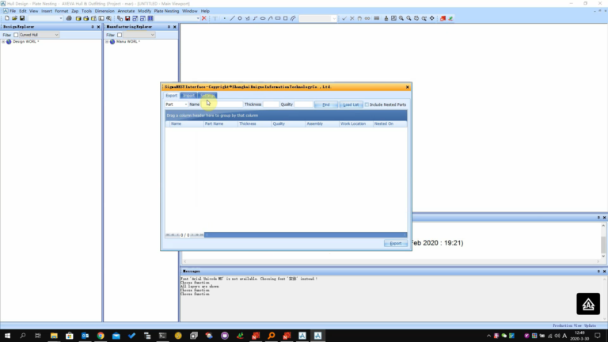This screenshot has width=608, height=342.
Task: Toggle Design Explorer Filter checkbox
Action: tap(16, 35)
